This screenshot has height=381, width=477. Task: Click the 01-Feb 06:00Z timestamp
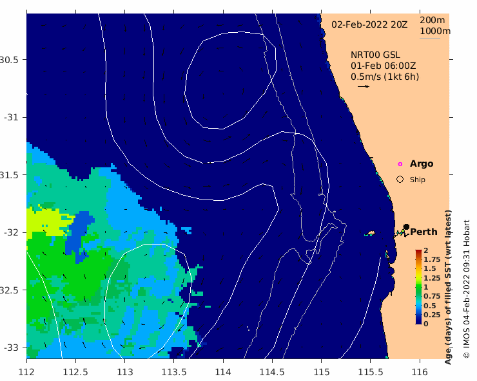383,66
